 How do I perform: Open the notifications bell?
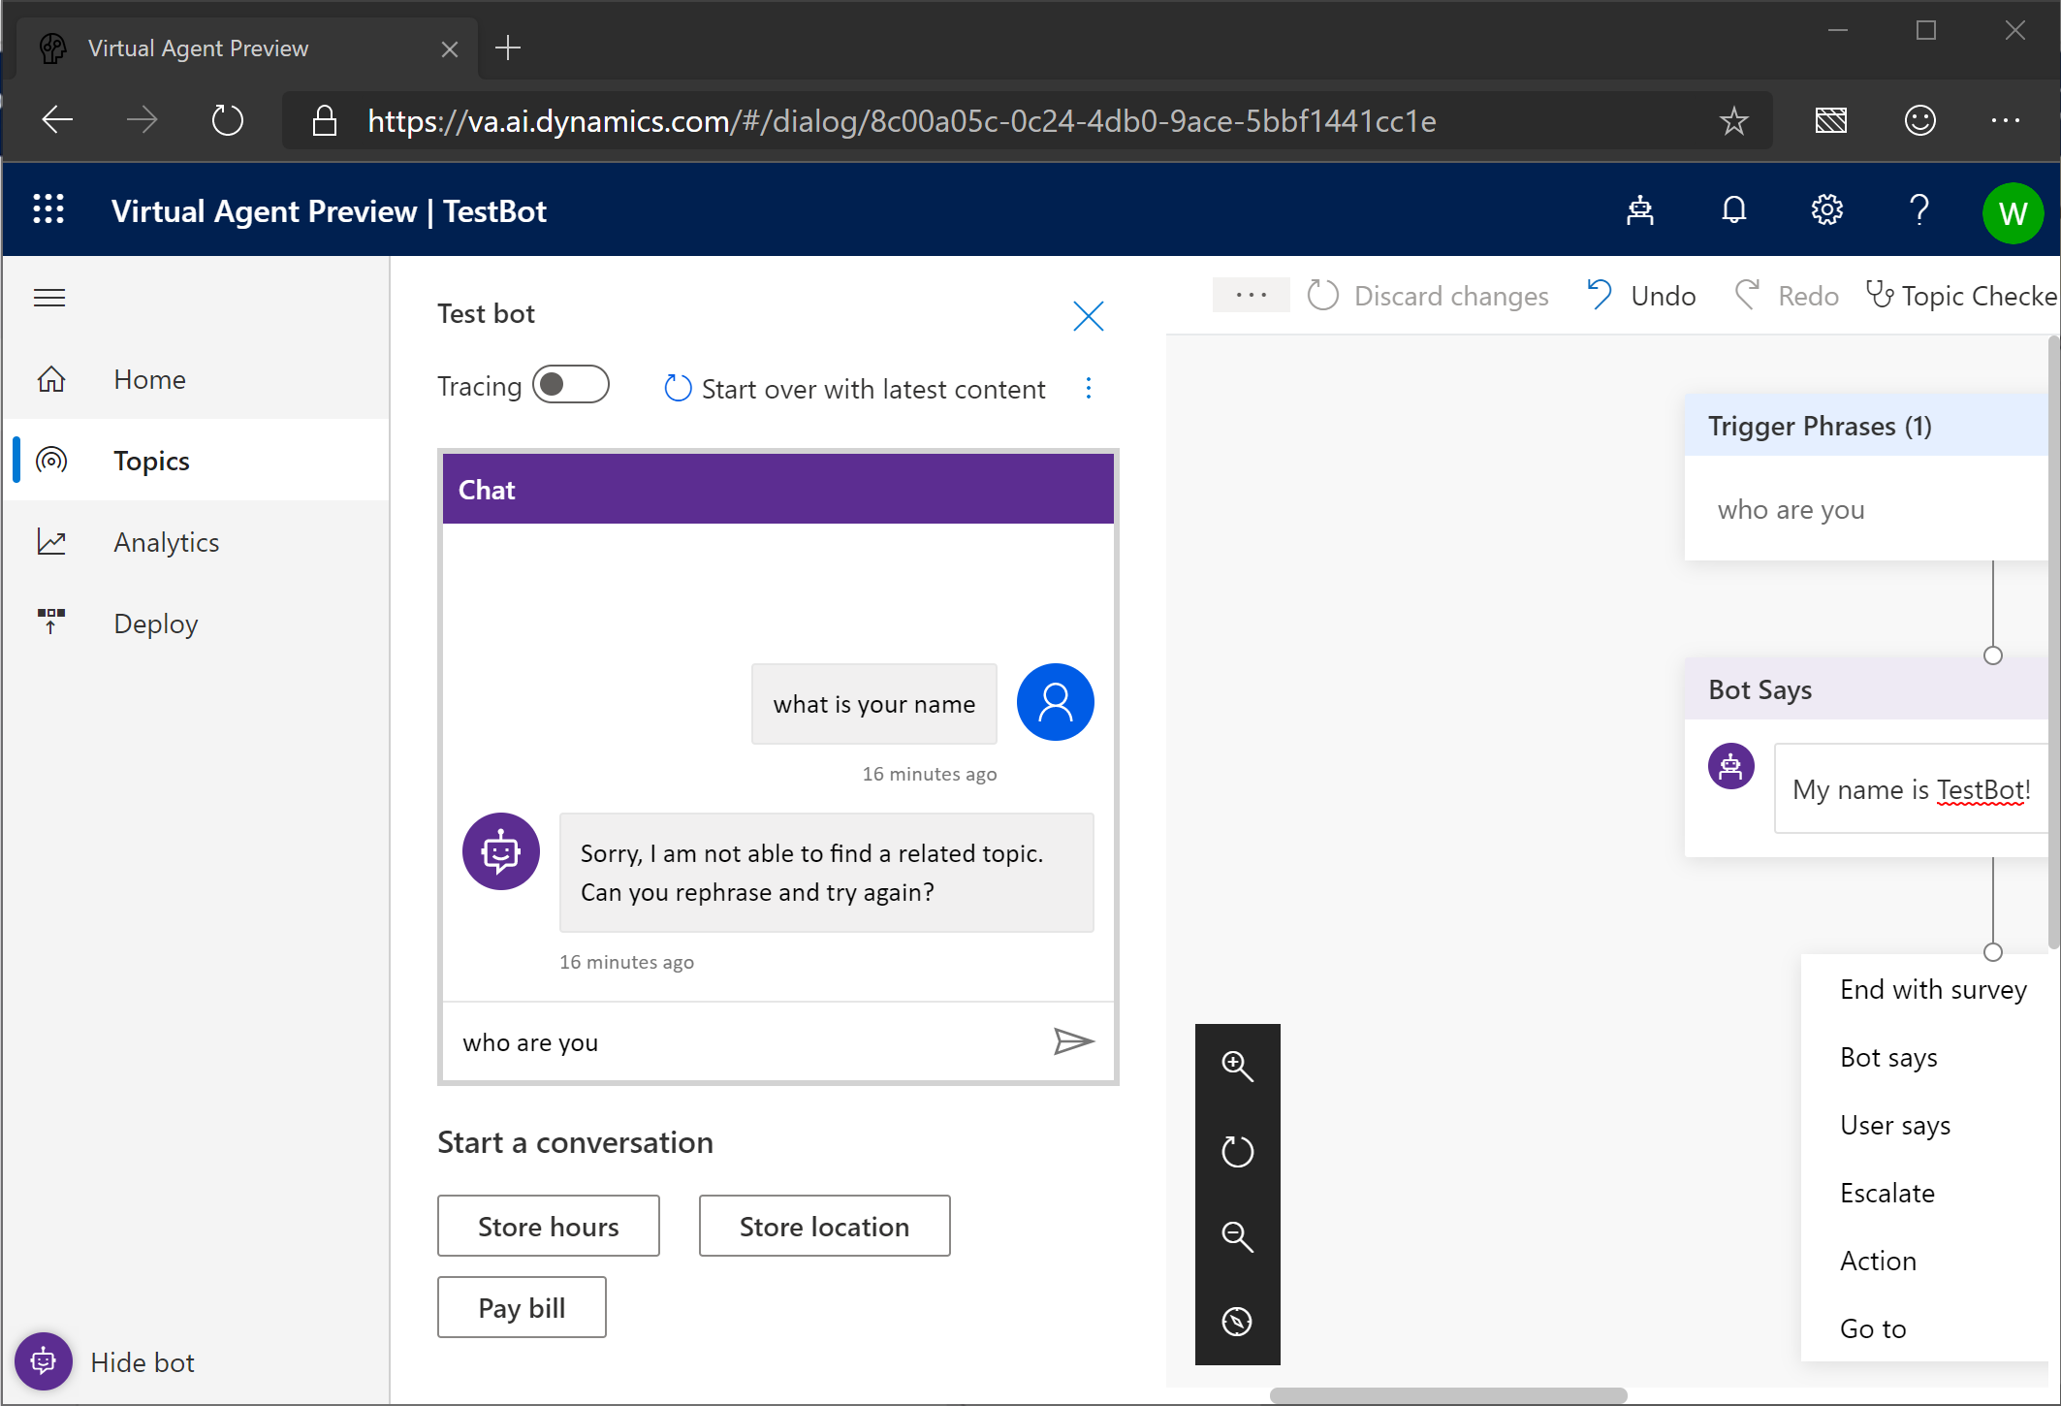pos(1733,210)
